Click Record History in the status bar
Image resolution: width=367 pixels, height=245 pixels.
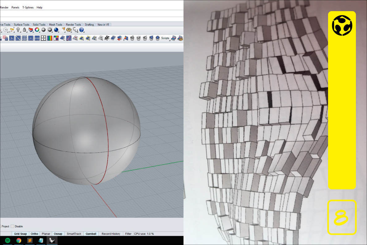(x=111, y=234)
